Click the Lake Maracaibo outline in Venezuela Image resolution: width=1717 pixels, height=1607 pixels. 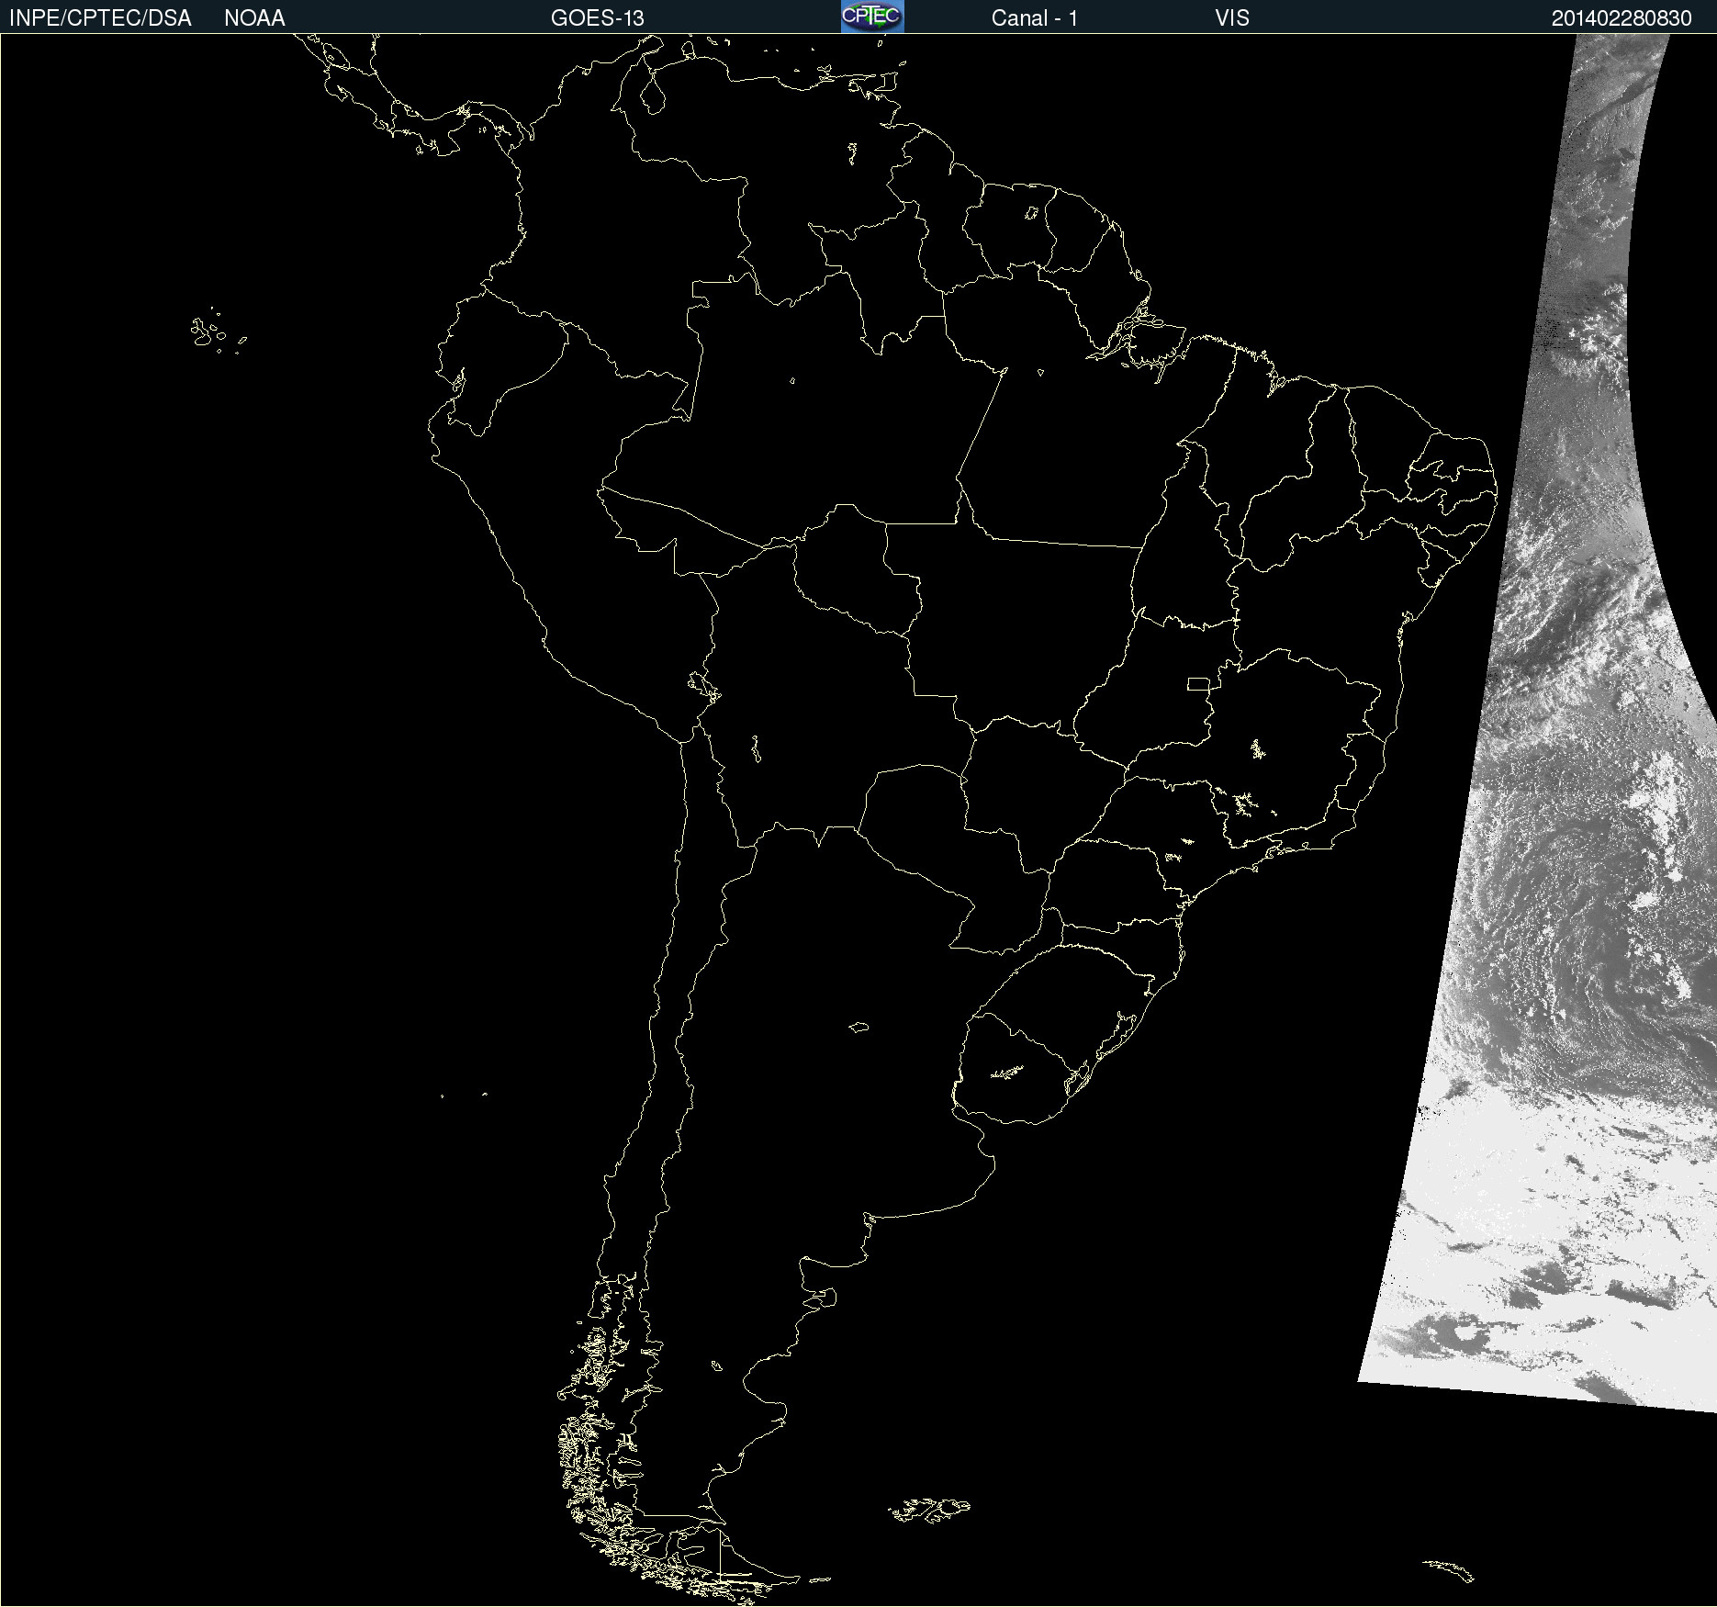tap(653, 92)
